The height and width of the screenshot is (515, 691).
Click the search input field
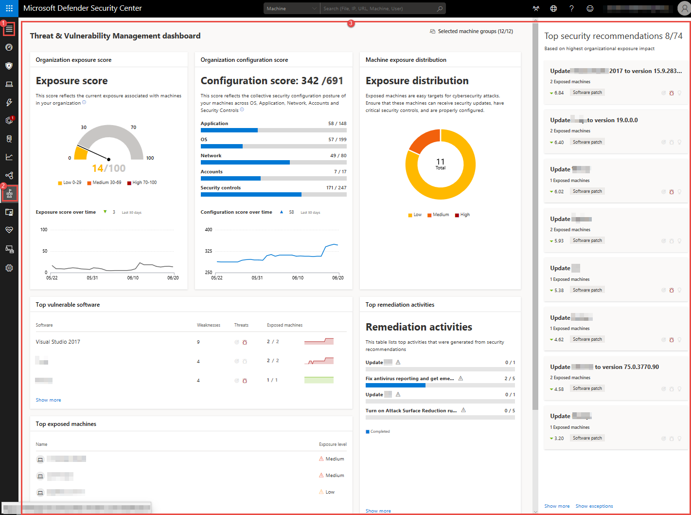point(377,8)
